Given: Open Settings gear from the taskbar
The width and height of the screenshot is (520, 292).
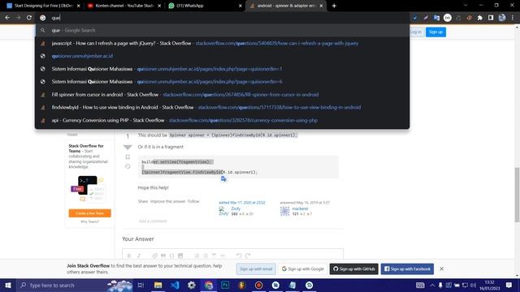Looking at the screenshot, I should [x=192, y=285].
